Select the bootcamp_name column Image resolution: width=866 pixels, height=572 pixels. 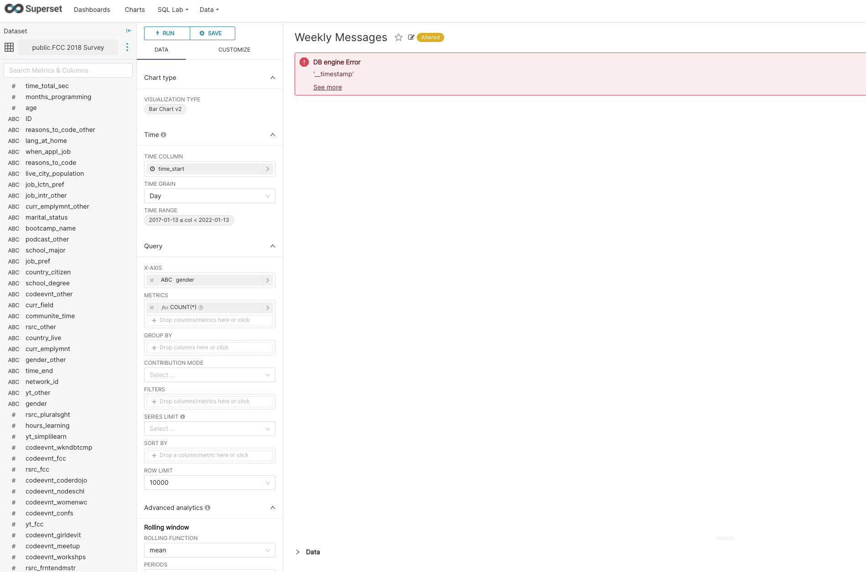pyautogui.click(x=51, y=228)
